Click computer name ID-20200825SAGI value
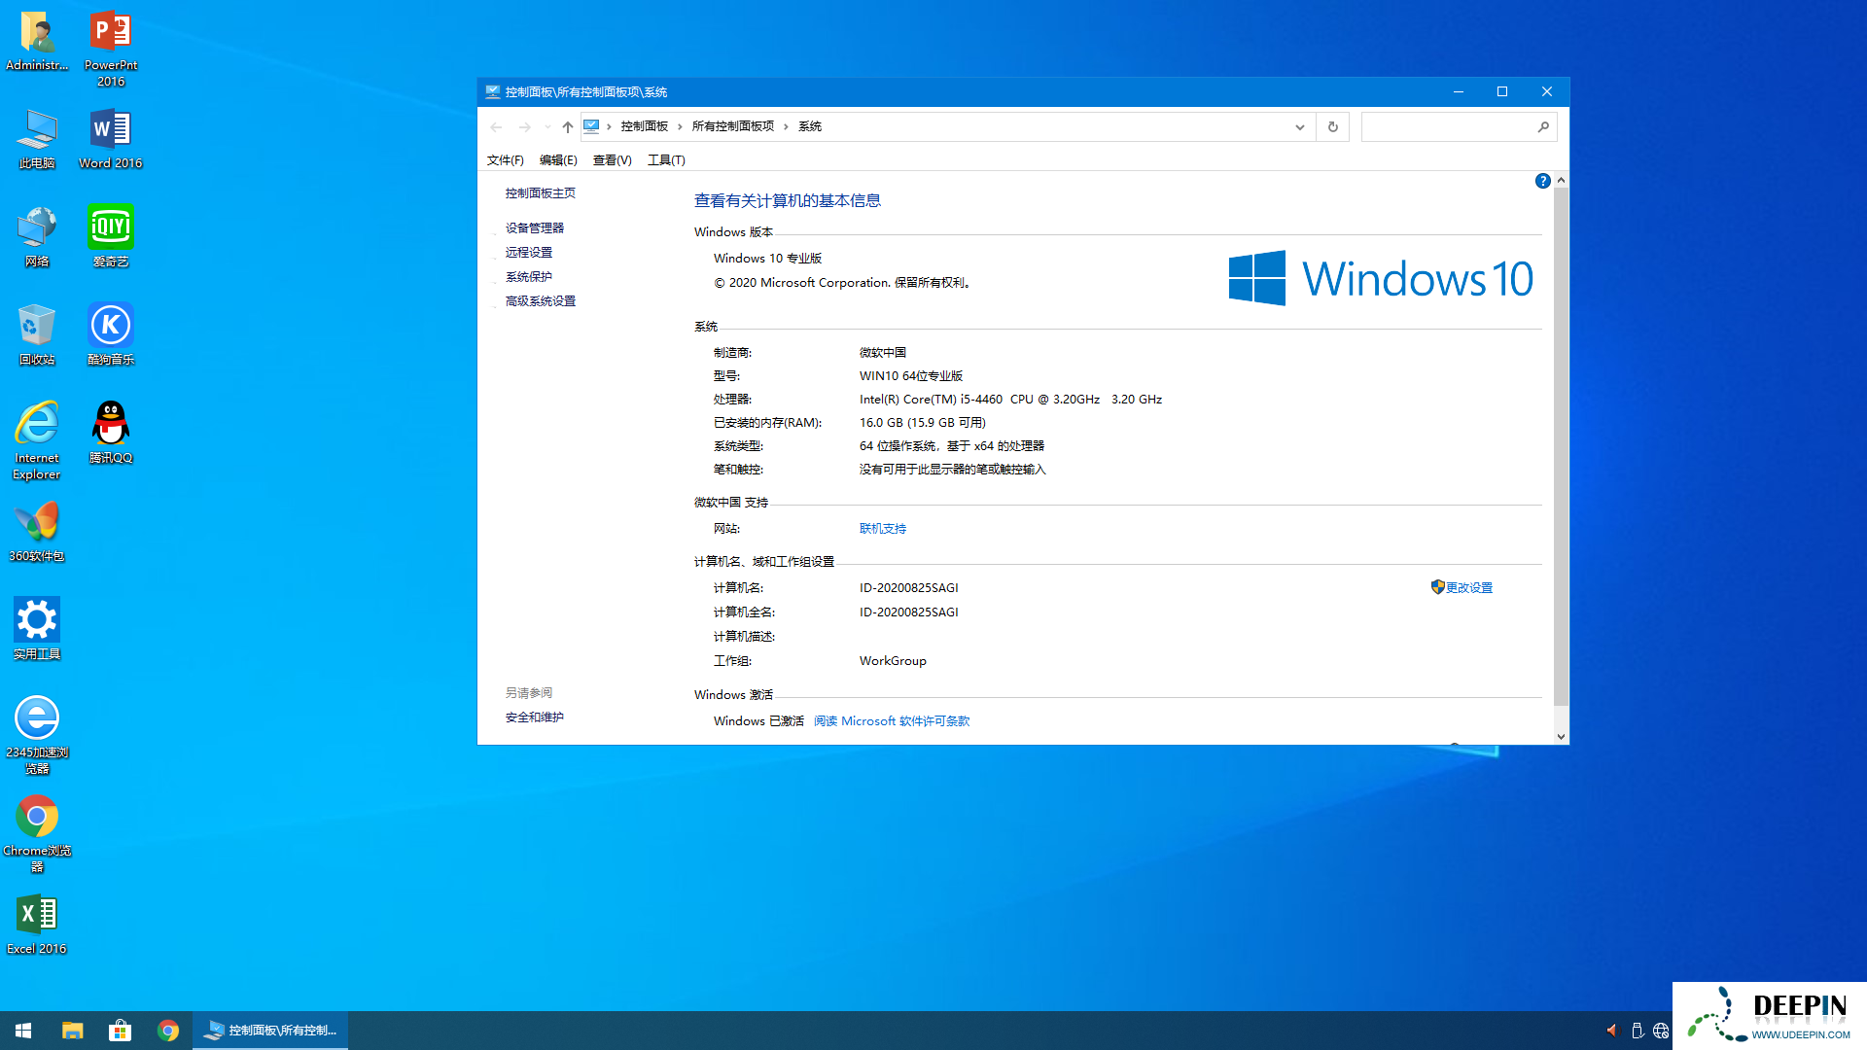 [x=909, y=588]
